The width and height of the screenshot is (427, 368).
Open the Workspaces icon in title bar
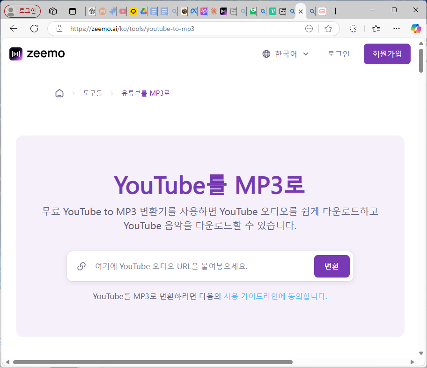click(53, 11)
